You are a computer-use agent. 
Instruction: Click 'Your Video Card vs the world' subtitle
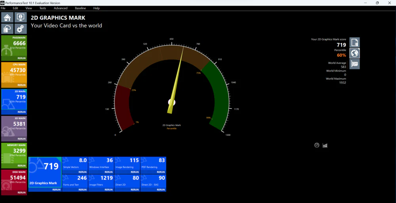67,25
